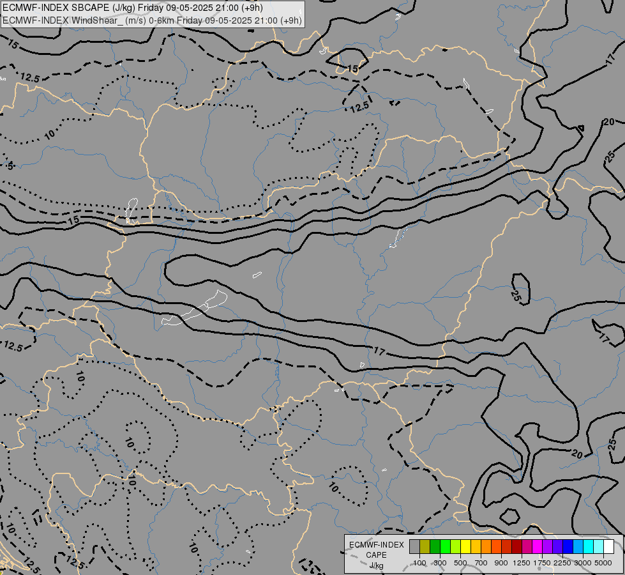The height and width of the screenshot is (575, 625).
Task: Click the legend value 1250
Action: point(522,563)
